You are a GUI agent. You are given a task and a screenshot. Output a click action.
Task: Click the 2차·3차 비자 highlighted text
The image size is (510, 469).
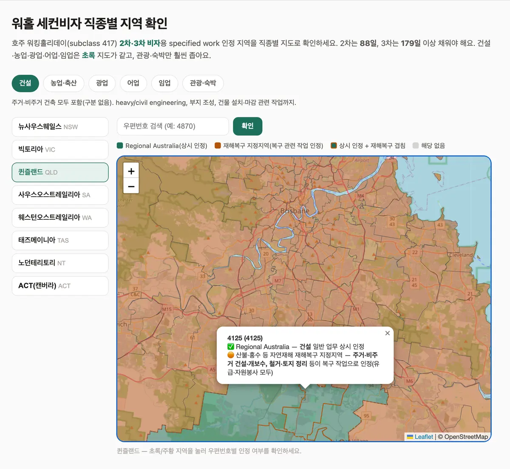(x=139, y=43)
